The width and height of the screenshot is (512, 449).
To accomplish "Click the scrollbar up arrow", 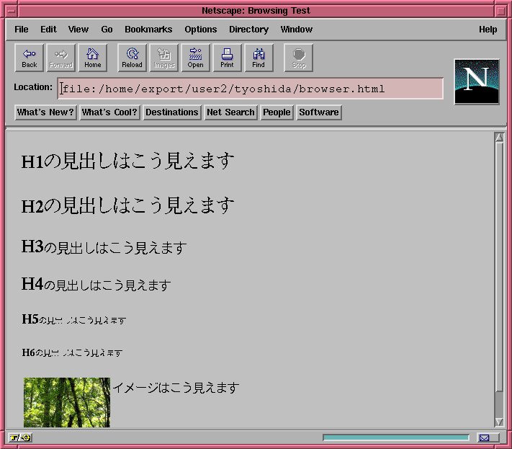I will [x=499, y=137].
